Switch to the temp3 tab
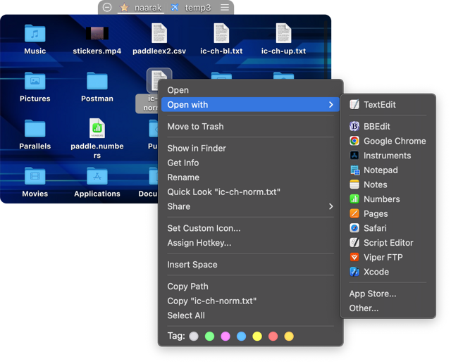 (198, 8)
